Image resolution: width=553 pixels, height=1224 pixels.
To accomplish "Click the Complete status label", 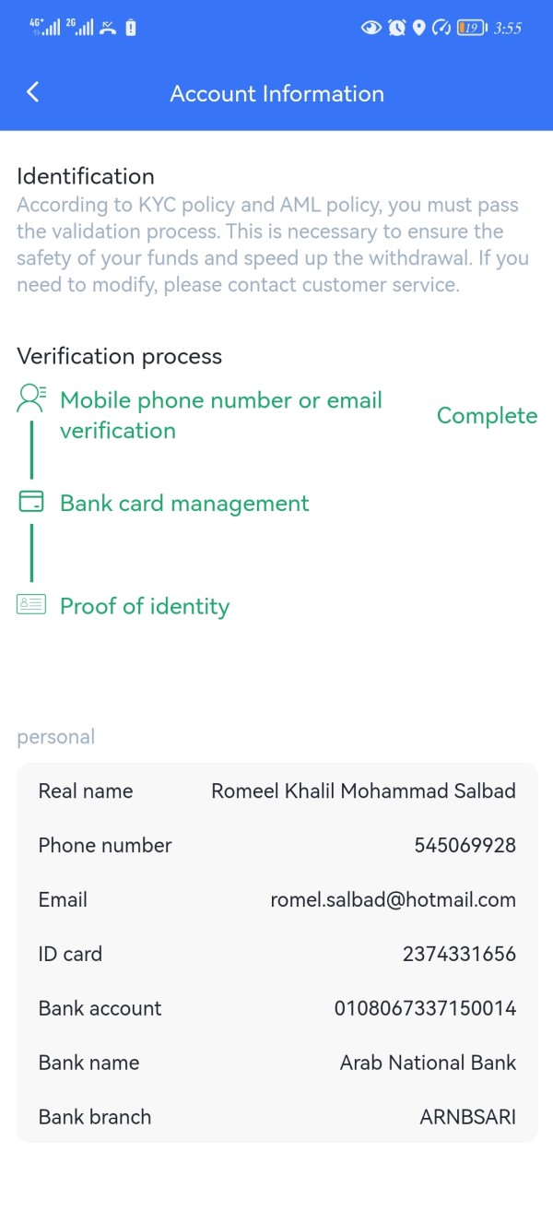I will (x=487, y=416).
